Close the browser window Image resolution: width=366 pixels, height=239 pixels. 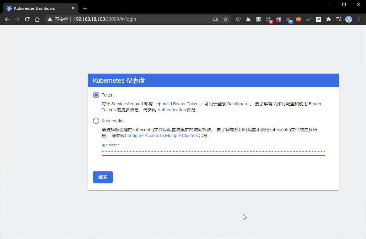coord(358,5)
